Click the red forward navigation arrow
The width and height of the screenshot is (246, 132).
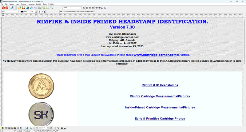(7, 8)
